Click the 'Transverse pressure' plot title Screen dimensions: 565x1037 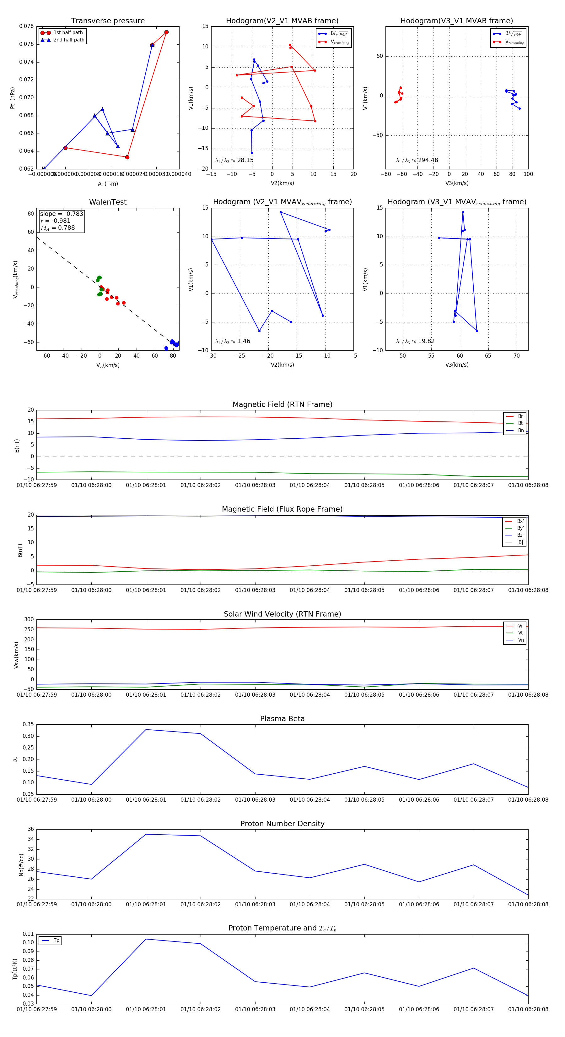tap(108, 21)
